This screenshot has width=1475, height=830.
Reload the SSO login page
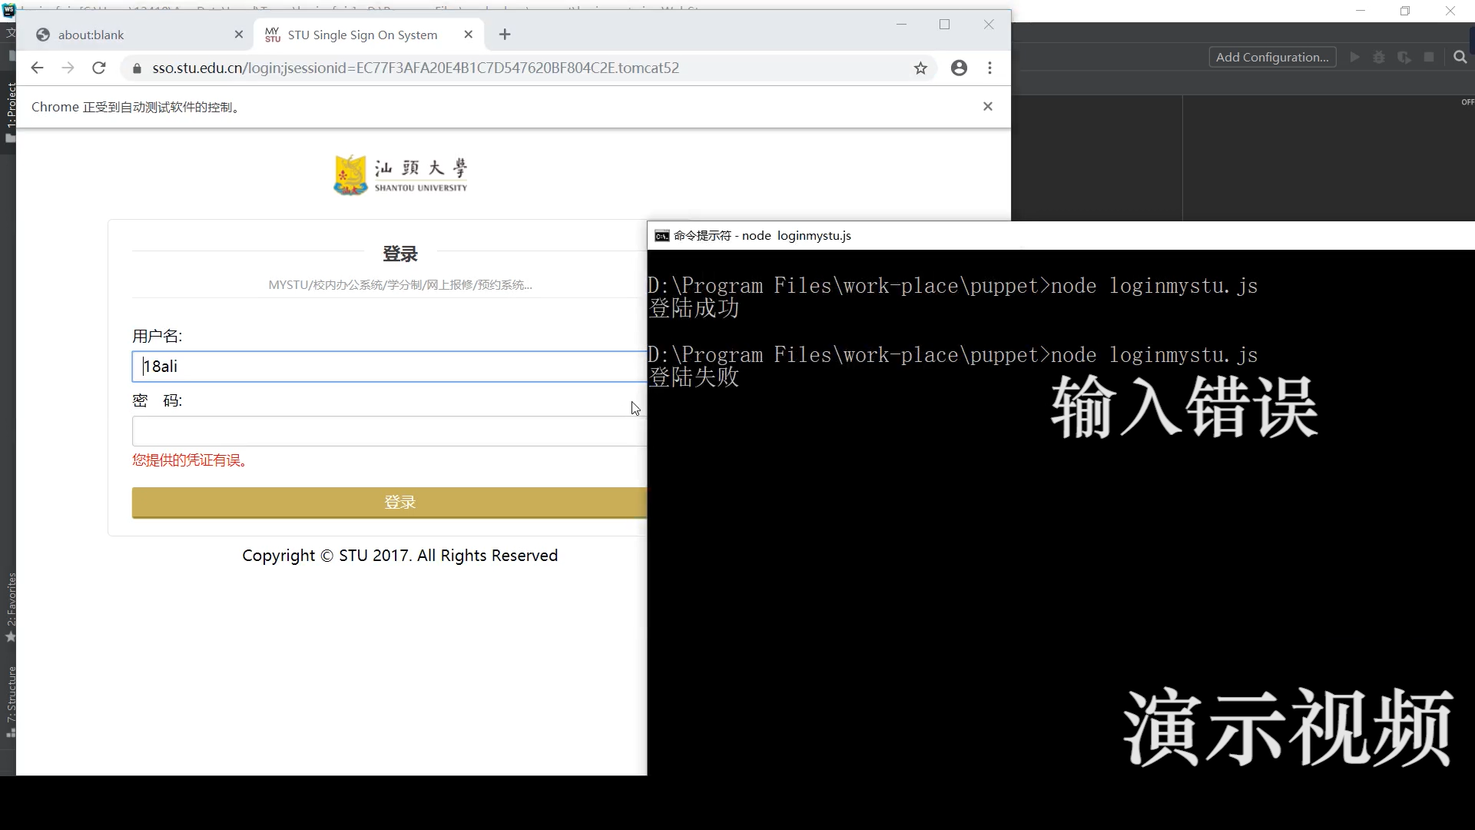tap(98, 68)
